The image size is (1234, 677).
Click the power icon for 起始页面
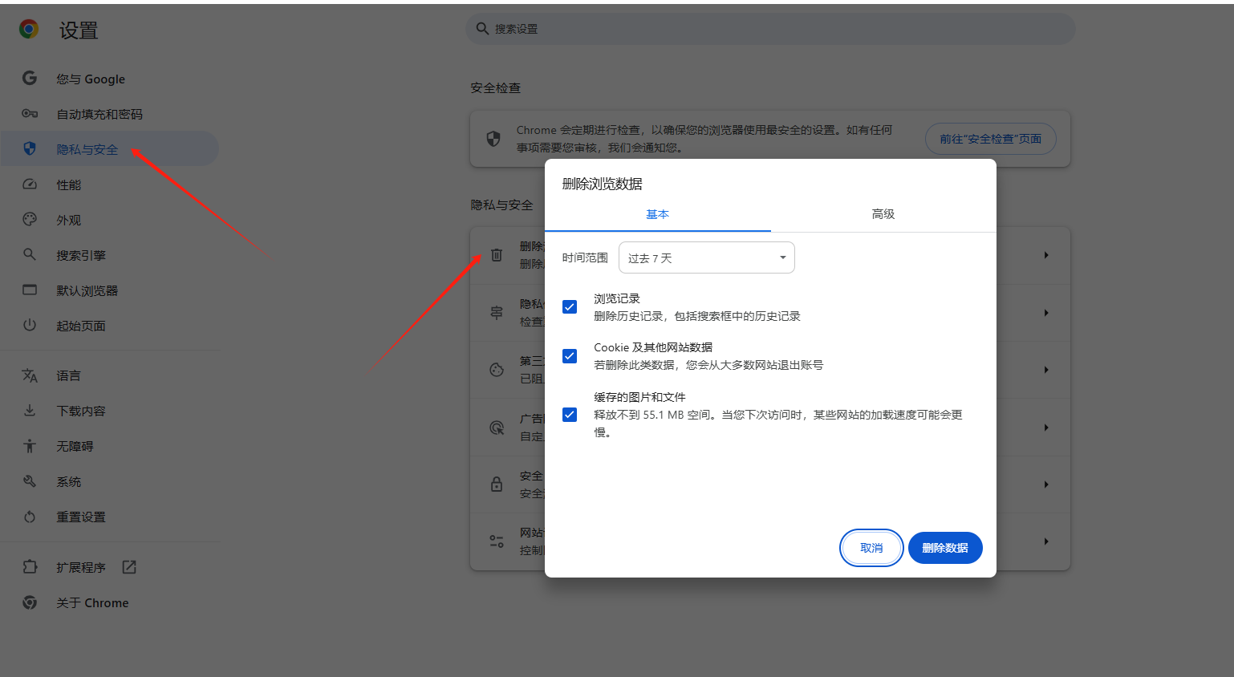[30, 325]
